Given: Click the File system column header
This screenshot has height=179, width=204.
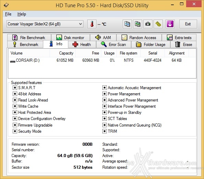Looking at the screenshot, I should (128, 53).
